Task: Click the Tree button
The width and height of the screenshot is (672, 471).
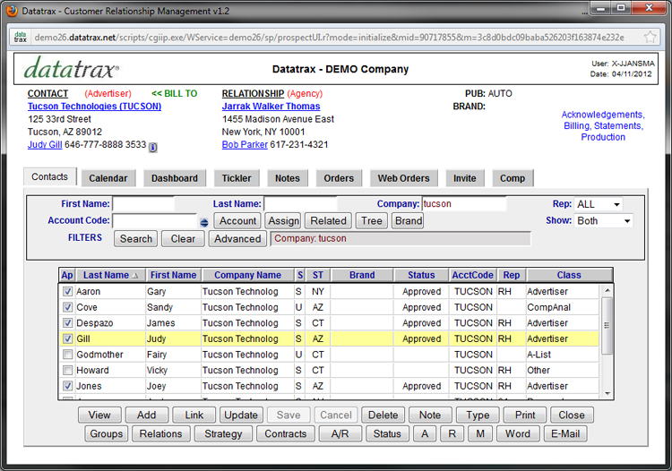Action: (372, 221)
